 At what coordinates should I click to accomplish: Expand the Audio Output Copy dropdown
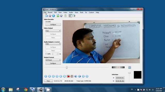click(x=53, y=44)
